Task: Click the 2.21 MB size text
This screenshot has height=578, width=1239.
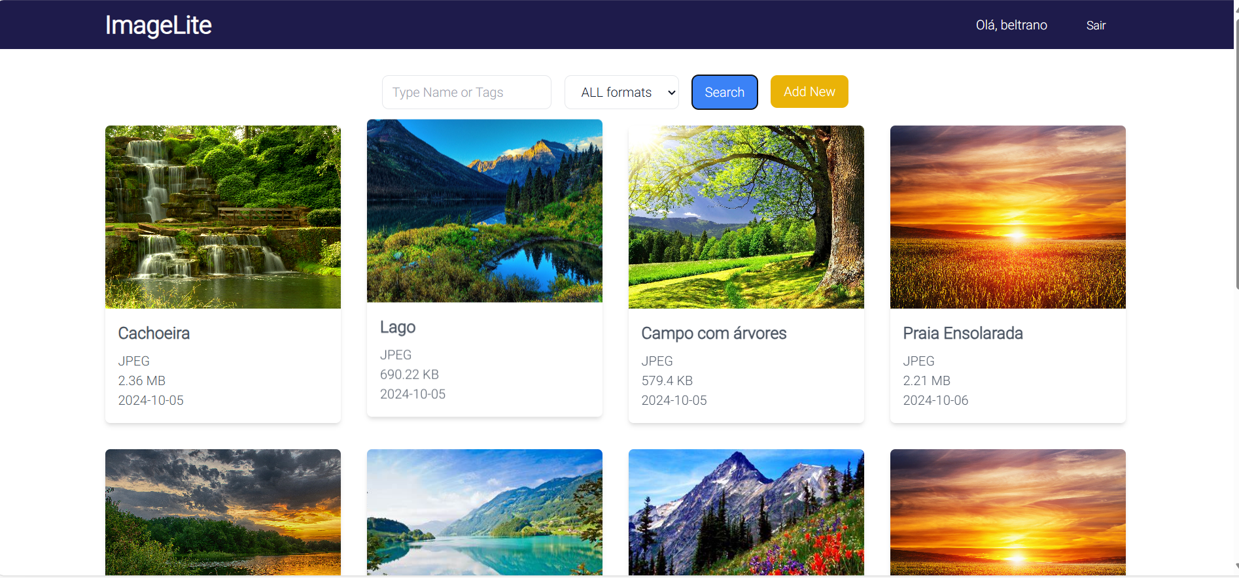Action: coord(927,381)
